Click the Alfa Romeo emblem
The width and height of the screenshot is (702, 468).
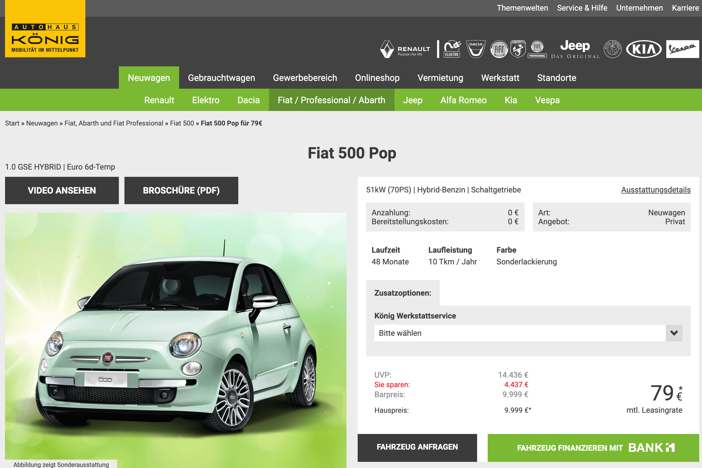point(612,49)
